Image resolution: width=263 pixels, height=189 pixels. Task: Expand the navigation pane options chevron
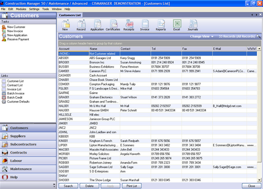[54, 185]
